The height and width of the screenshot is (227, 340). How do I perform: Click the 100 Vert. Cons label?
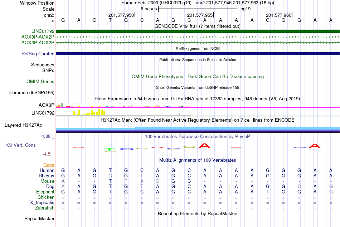(x=20, y=145)
